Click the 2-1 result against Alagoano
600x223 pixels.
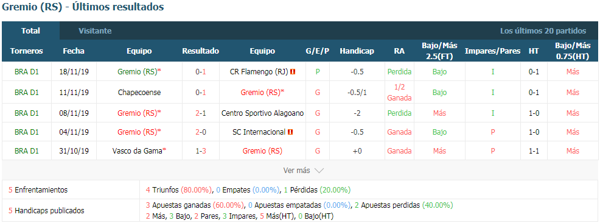[x=201, y=113]
